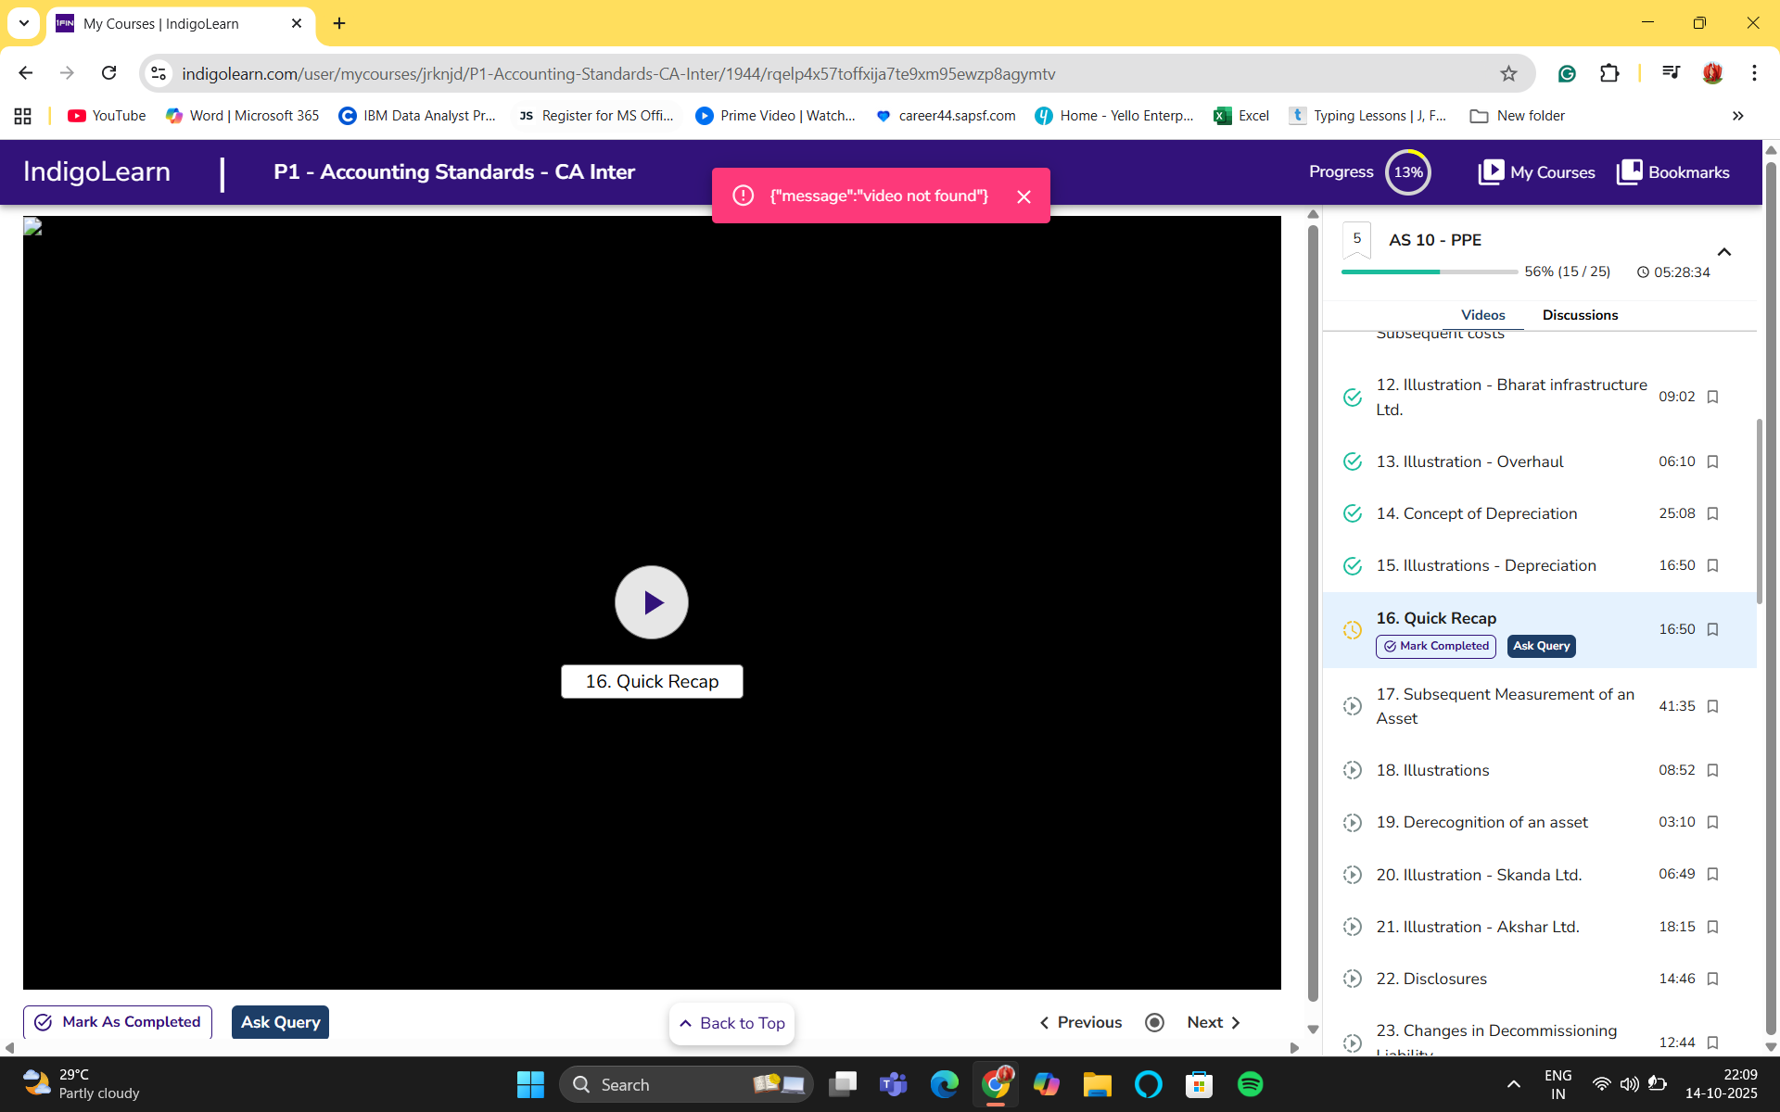
Task: Click the Back to Top button
Action: 732,1023
